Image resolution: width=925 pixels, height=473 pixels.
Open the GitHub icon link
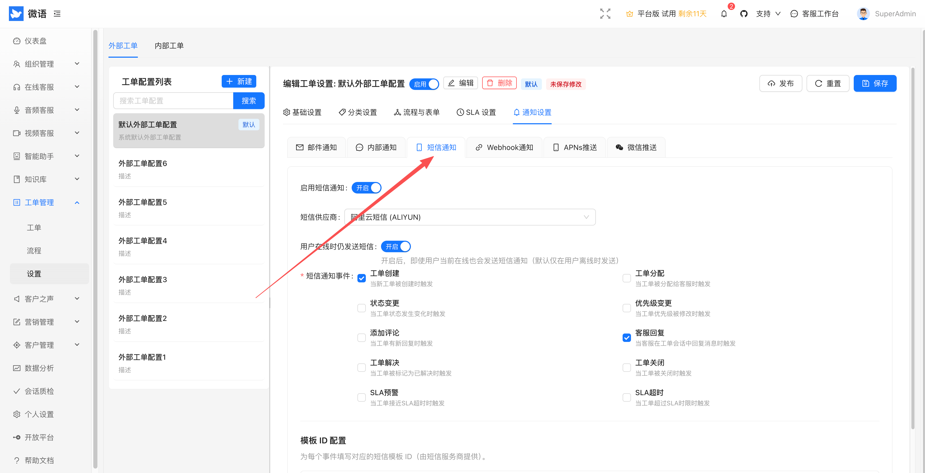point(744,14)
